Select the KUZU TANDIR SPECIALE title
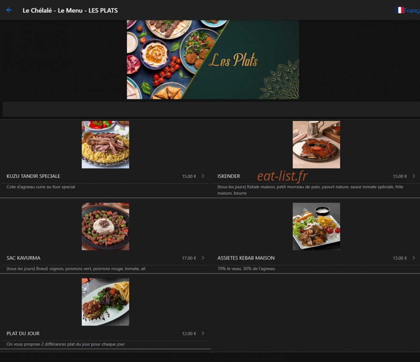The width and height of the screenshot is (420, 362). (x=33, y=176)
